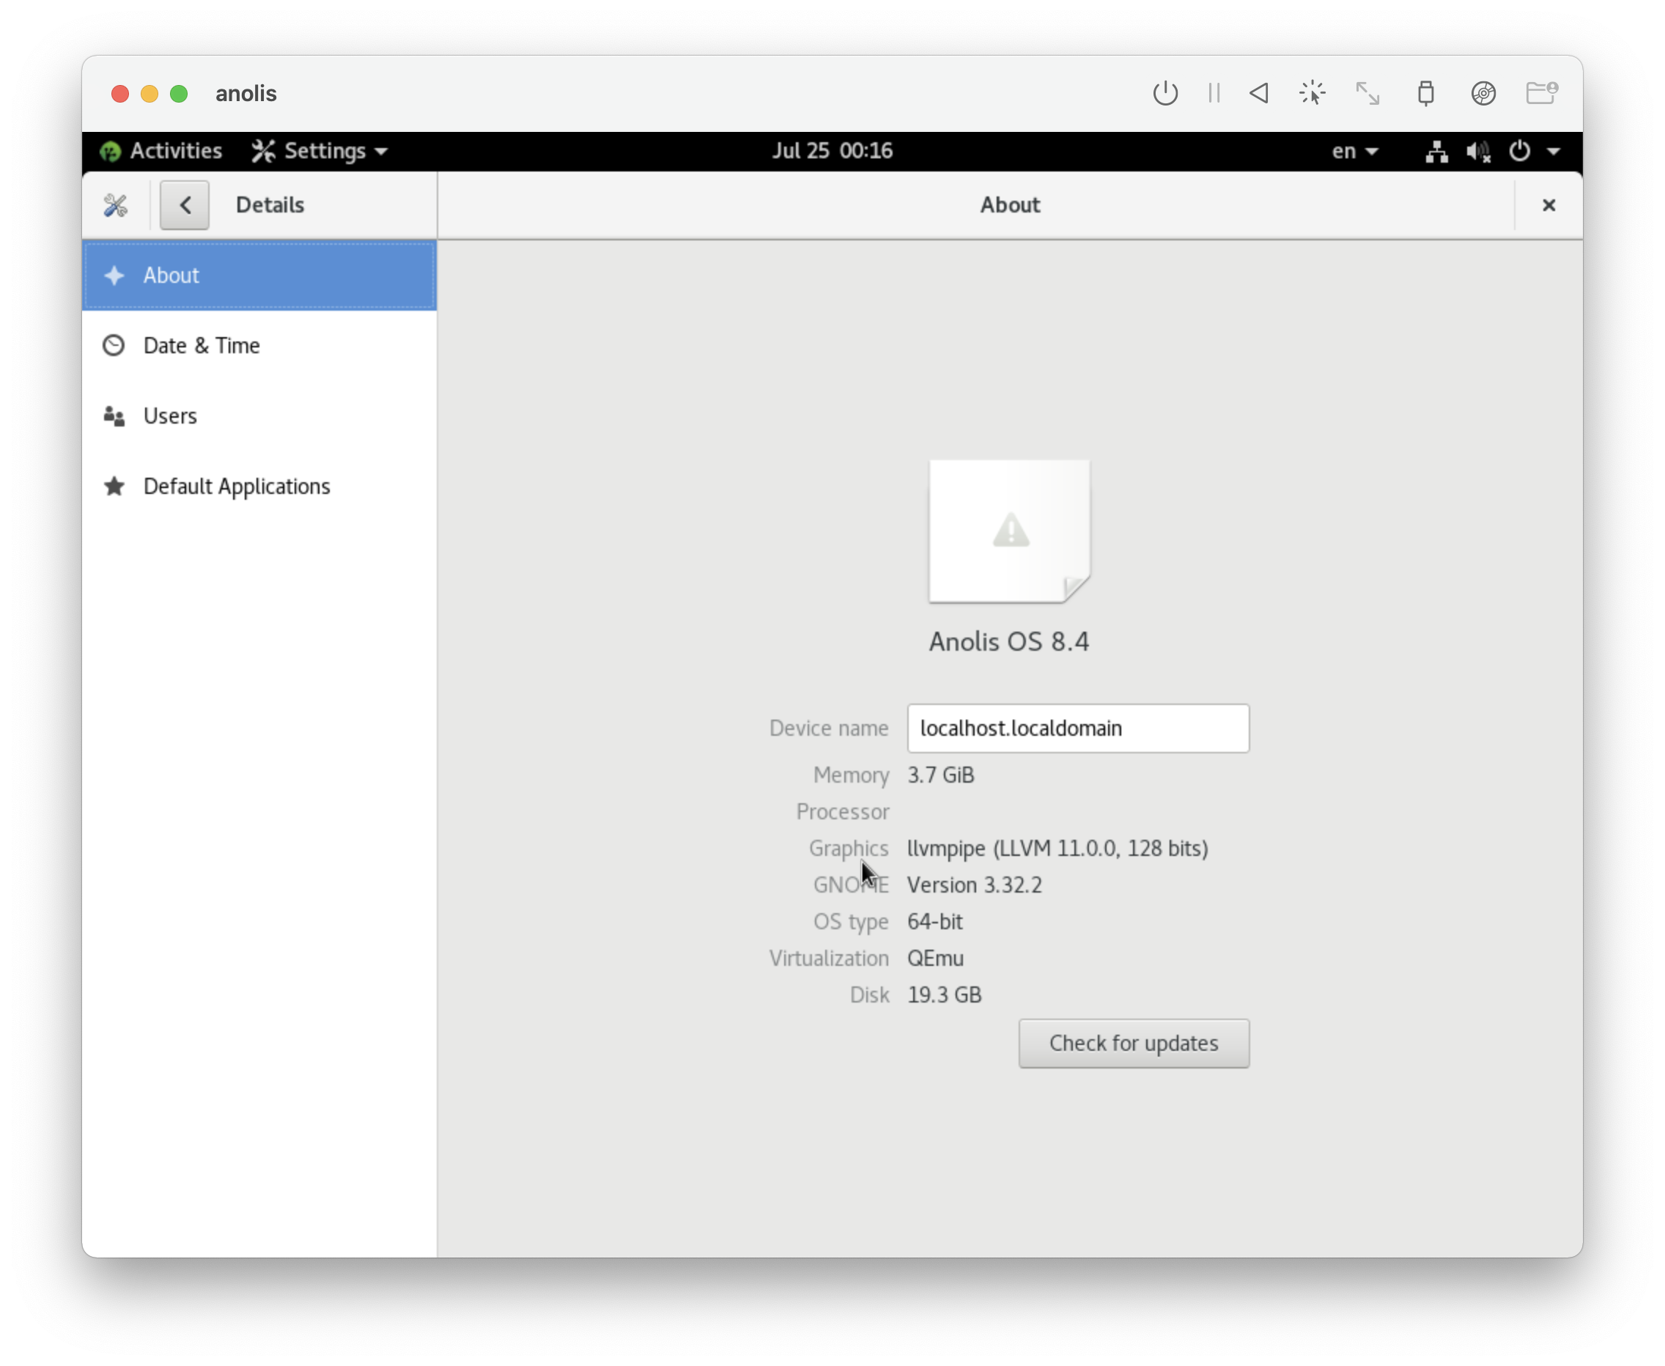Select Users in sidebar
The width and height of the screenshot is (1665, 1366).
(170, 416)
